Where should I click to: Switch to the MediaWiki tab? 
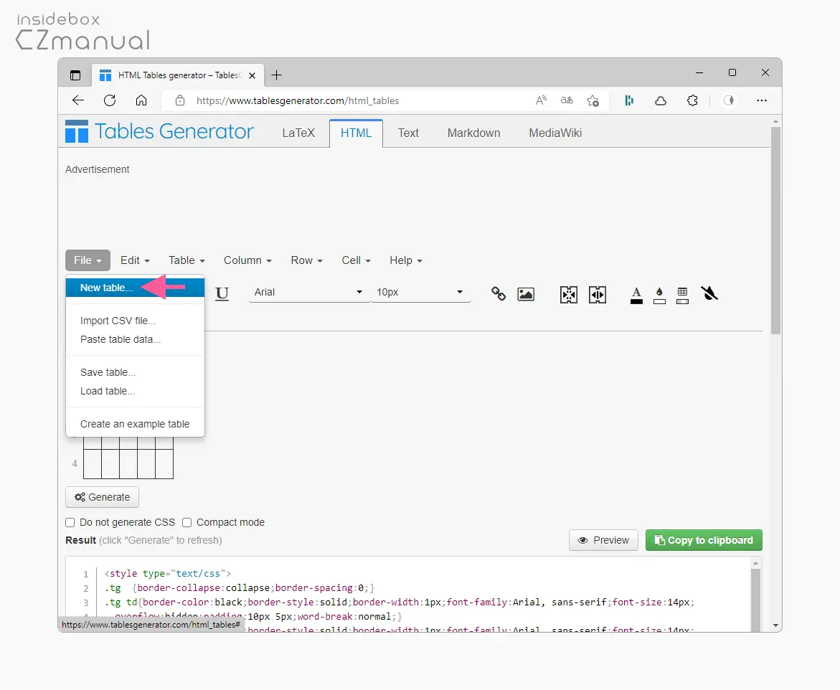coord(555,133)
